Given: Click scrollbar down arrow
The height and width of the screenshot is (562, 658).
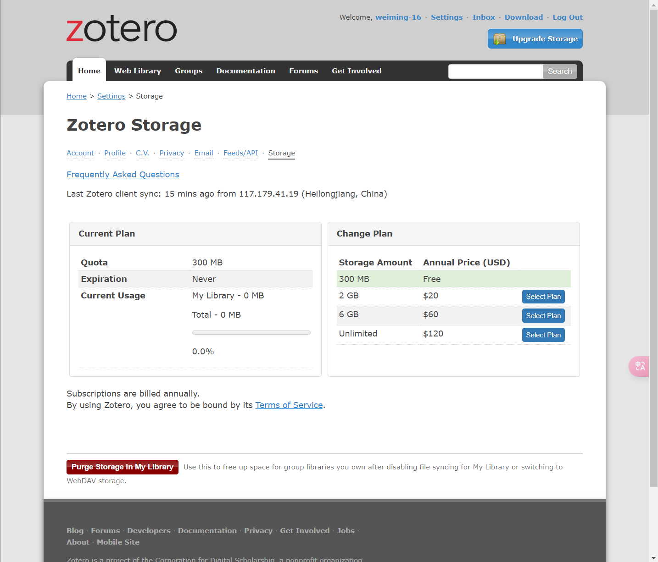Looking at the screenshot, I should pos(653,558).
